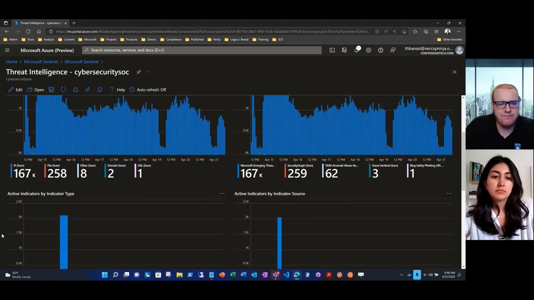Click the taskbar weather widget

[18, 275]
